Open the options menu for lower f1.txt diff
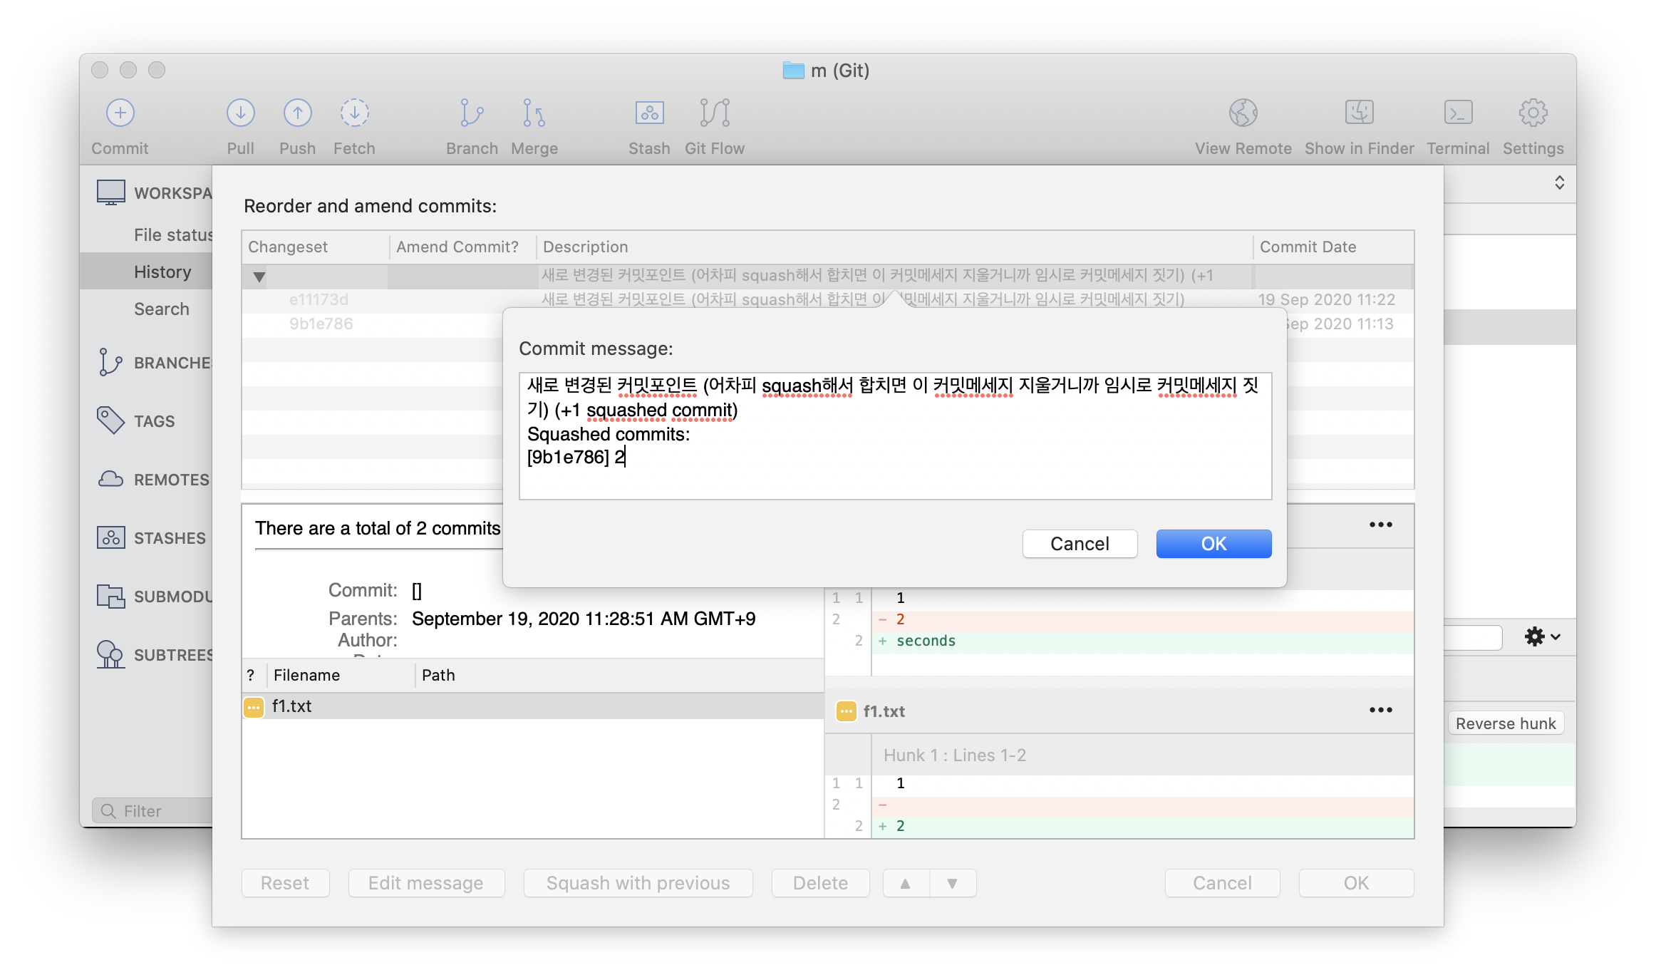1656x965 pixels. [1380, 710]
